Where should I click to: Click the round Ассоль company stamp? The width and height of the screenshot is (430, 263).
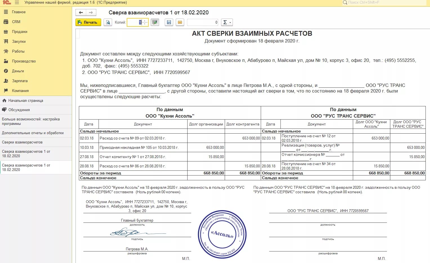(x=222, y=234)
